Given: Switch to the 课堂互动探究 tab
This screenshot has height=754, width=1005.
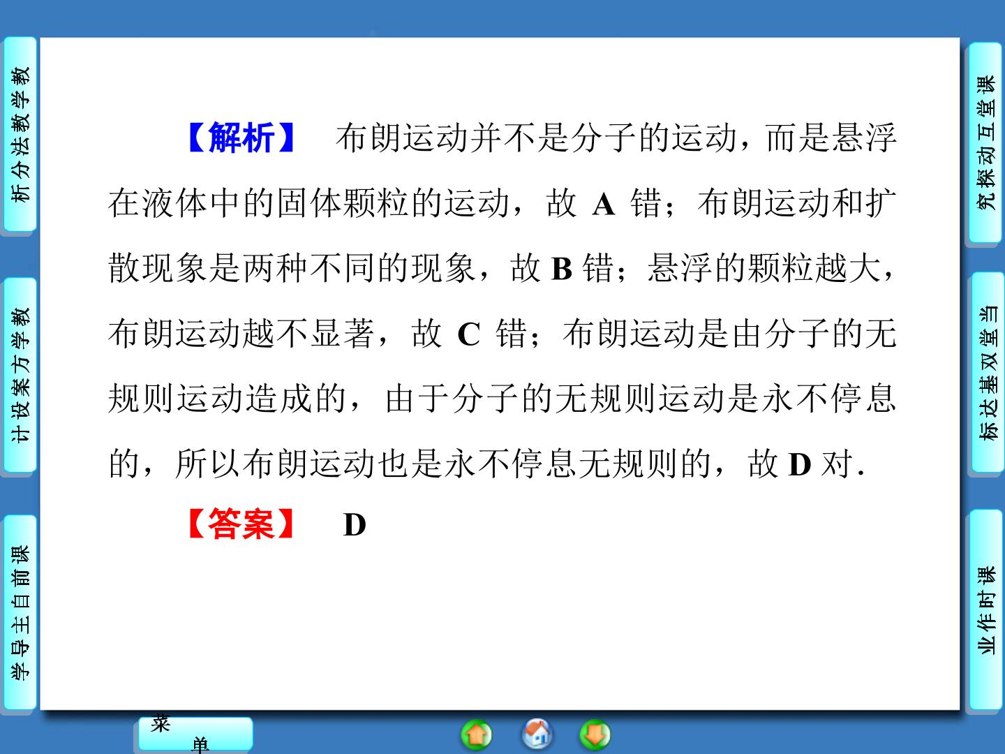Looking at the screenshot, I should click(x=985, y=142).
